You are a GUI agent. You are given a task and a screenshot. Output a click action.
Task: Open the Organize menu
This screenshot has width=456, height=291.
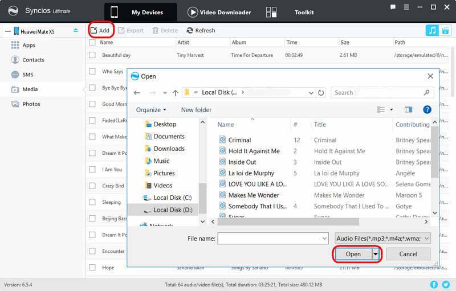[x=151, y=110]
